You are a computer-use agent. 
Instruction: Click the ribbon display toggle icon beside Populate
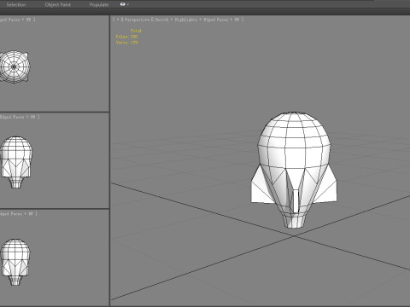(x=124, y=4)
